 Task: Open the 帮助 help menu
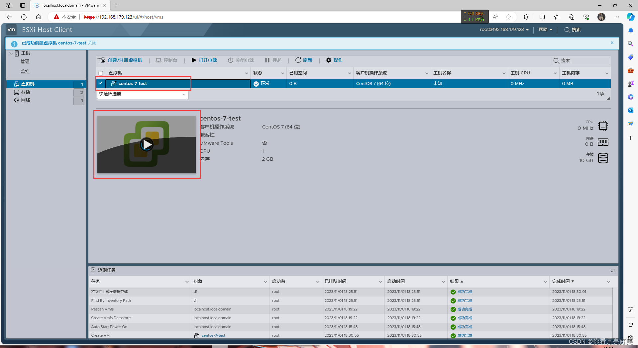click(x=545, y=30)
